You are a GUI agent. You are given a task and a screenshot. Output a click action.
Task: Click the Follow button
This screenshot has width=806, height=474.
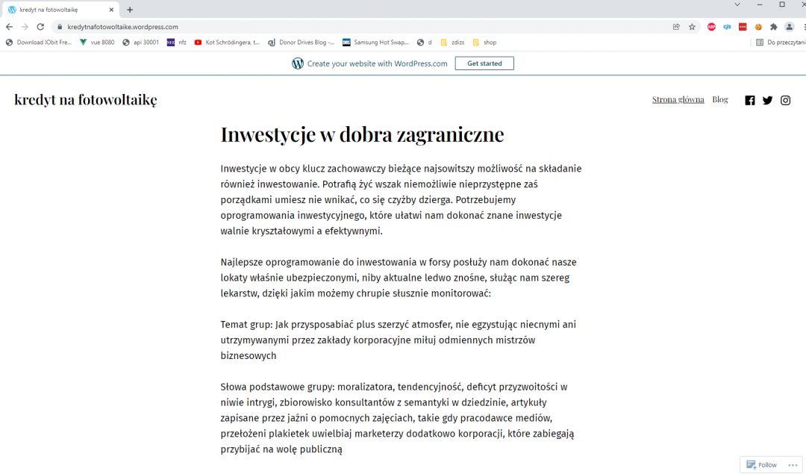tap(761, 464)
